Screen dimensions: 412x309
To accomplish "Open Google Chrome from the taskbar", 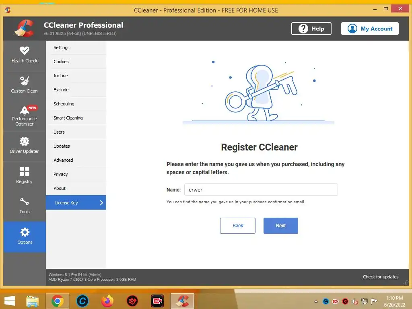I will pyautogui.click(x=58, y=301).
